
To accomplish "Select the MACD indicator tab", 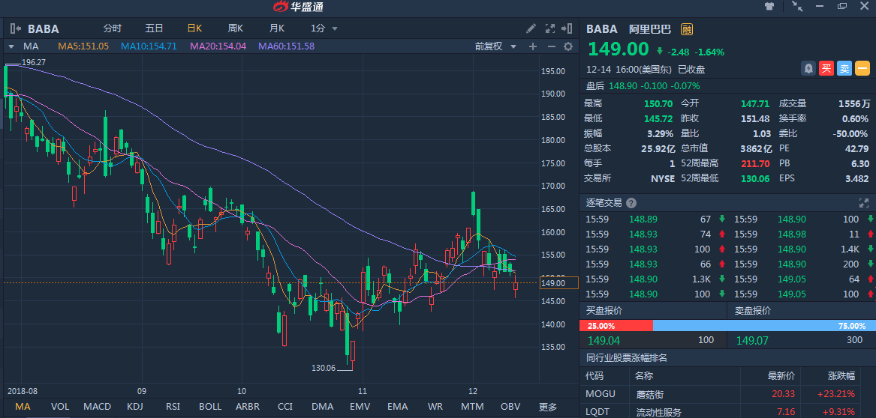I will click(97, 407).
